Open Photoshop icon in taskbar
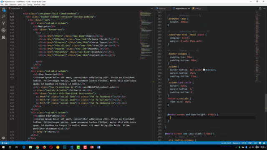The image size is (267, 150). click(65, 147)
